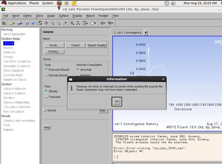Image resolution: width=222 pixels, height=164 pixels.
Task: Open the Display menu
Action: (77, 16)
